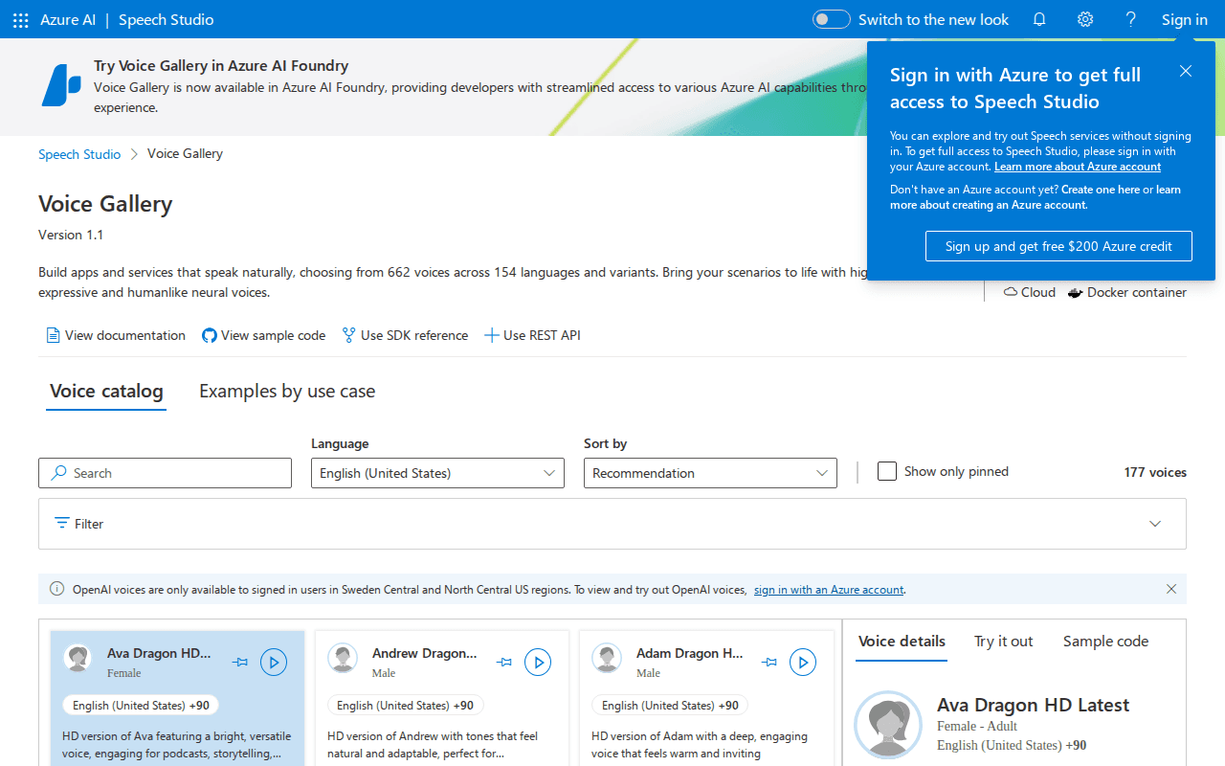
Task: Pin the Andrew Dragon voice
Action: [x=504, y=662]
